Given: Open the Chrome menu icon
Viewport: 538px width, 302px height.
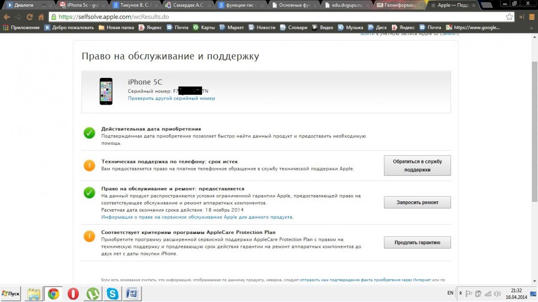Looking at the screenshot, I should (531, 17).
